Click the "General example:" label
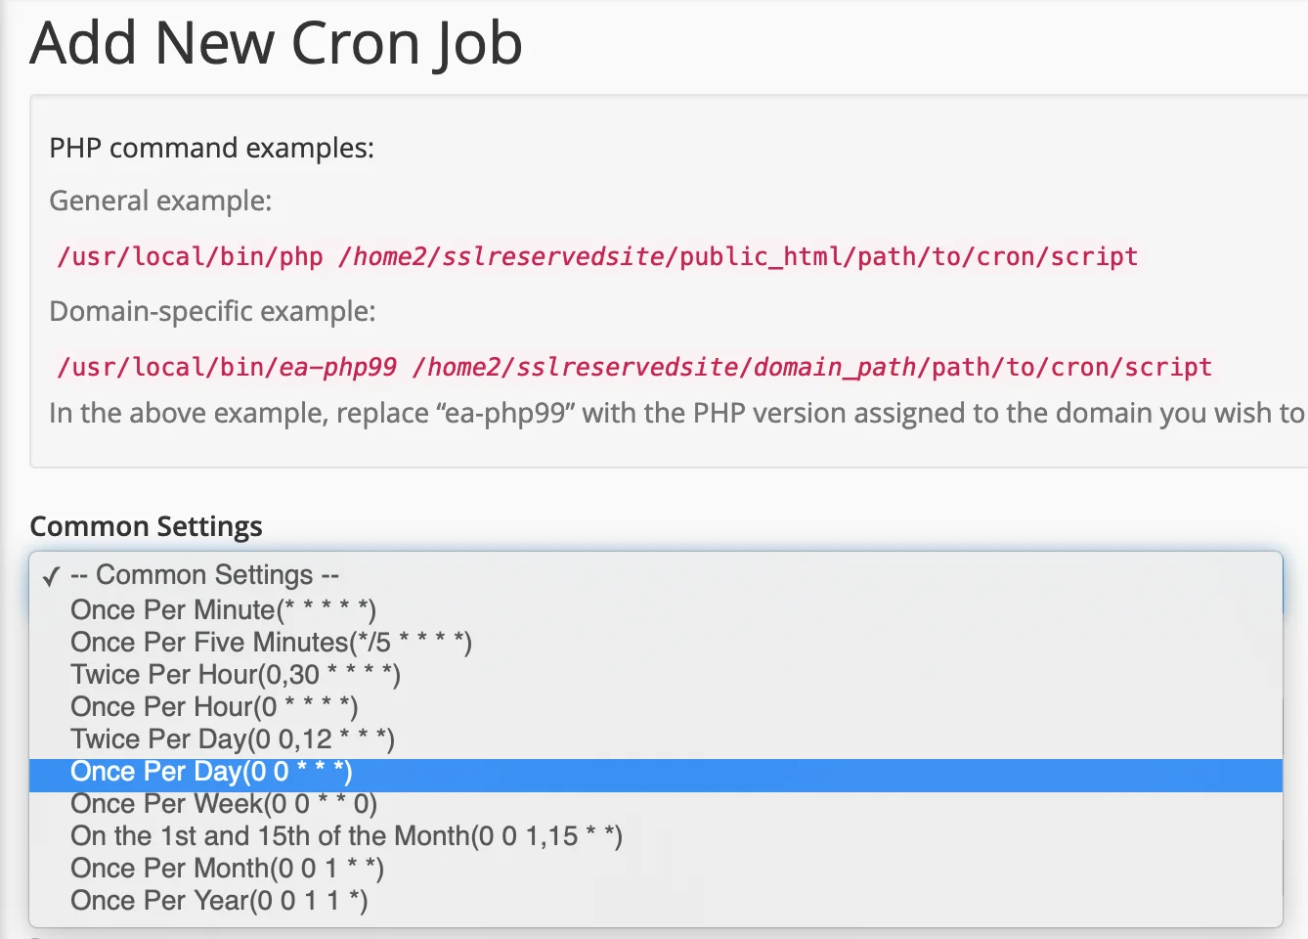The width and height of the screenshot is (1308, 939). pos(160,201)
